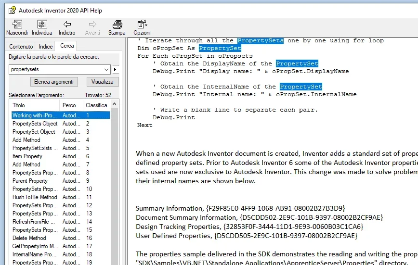Click the Elenca argomenti button
Screen dimensions: 418x265
tap(54, 82)
